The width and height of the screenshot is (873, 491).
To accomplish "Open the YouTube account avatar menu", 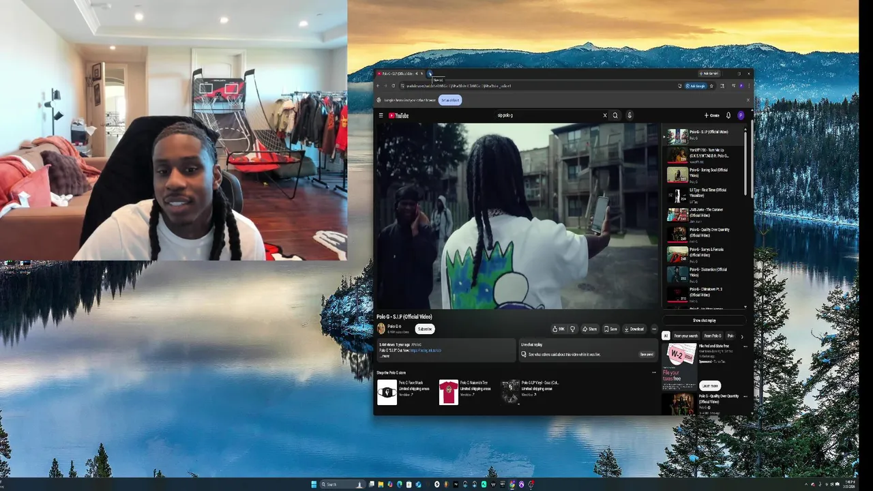I will (x=741, y=116).
